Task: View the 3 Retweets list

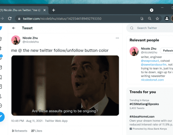Action: [20, 131]
